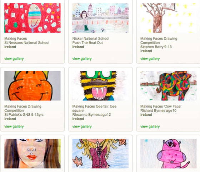View gallery for St Patrick's GNS 9-13yrs

[14, 126]
